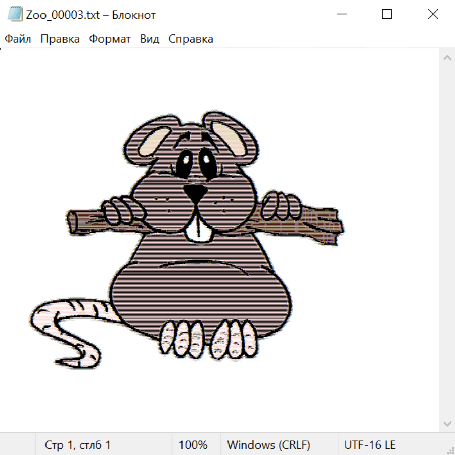
Task: Open the Формат menu
Action: [x=110, y=39]
